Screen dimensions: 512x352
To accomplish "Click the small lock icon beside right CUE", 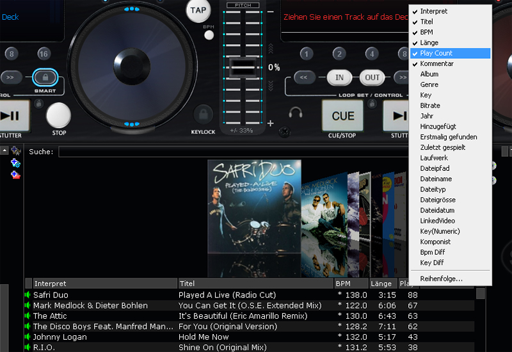I will (x=372, y=104).
